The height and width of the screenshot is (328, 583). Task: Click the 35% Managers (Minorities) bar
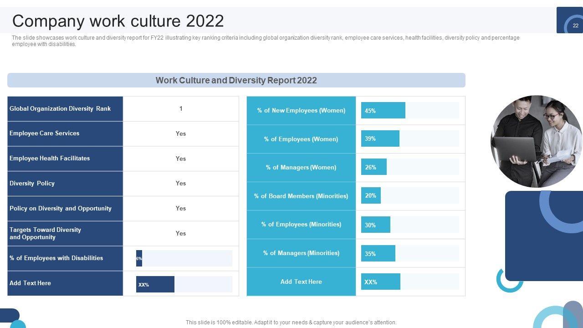[x=378, y=253]
